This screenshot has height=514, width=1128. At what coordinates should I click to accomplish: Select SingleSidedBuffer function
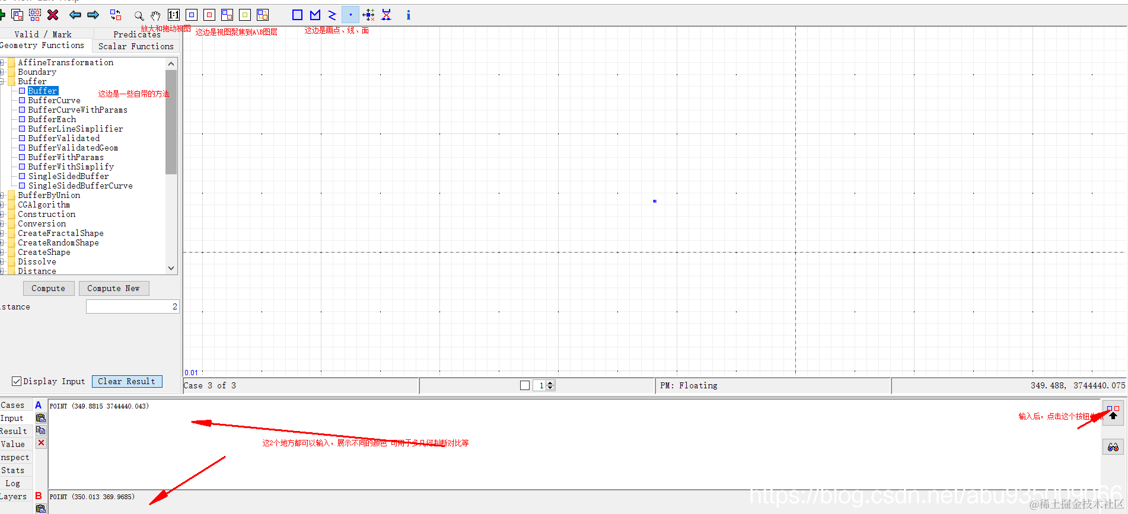coord(68,176)
